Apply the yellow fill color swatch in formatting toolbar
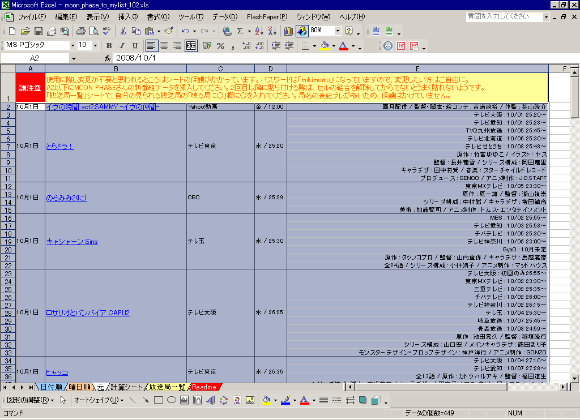The image size is (580, 420). (325, 46)
